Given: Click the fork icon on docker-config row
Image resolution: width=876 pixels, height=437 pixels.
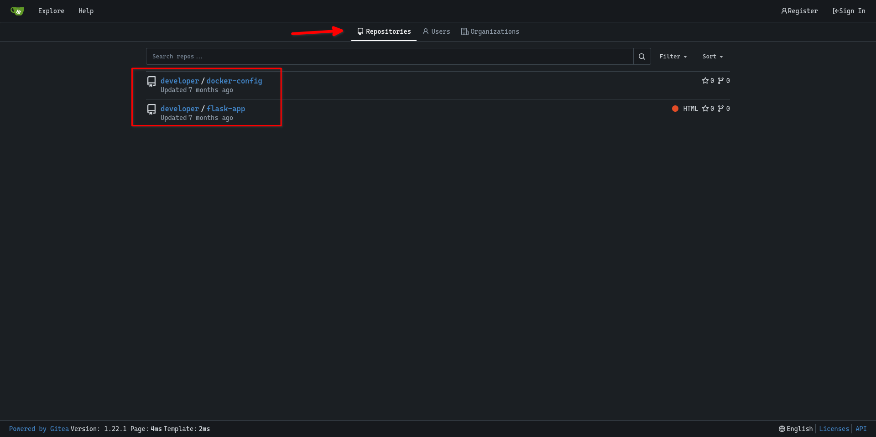Looking at the screenshot, I should (x=720, y=81).
